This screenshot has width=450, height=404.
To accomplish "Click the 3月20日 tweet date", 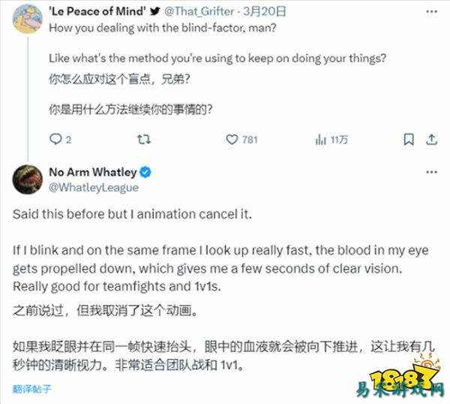I will 265,11.
